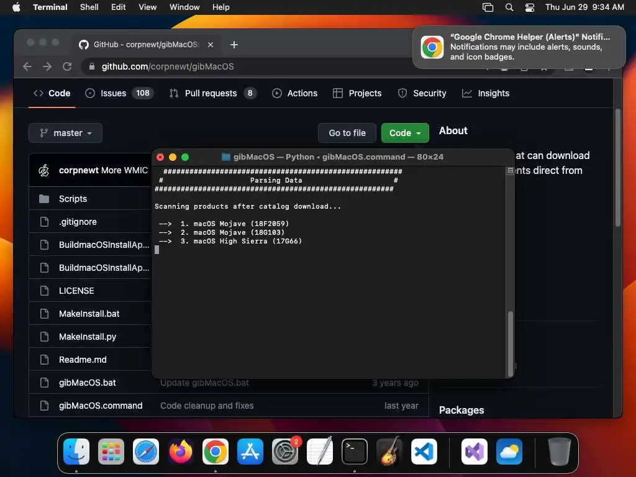Switch to the Insights tab
636x477 pixels.
click(x=486, y=93)
